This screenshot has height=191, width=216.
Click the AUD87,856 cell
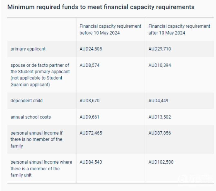159,133
